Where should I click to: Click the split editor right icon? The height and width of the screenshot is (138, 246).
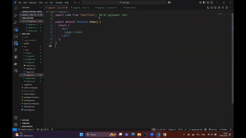[227, 8]
